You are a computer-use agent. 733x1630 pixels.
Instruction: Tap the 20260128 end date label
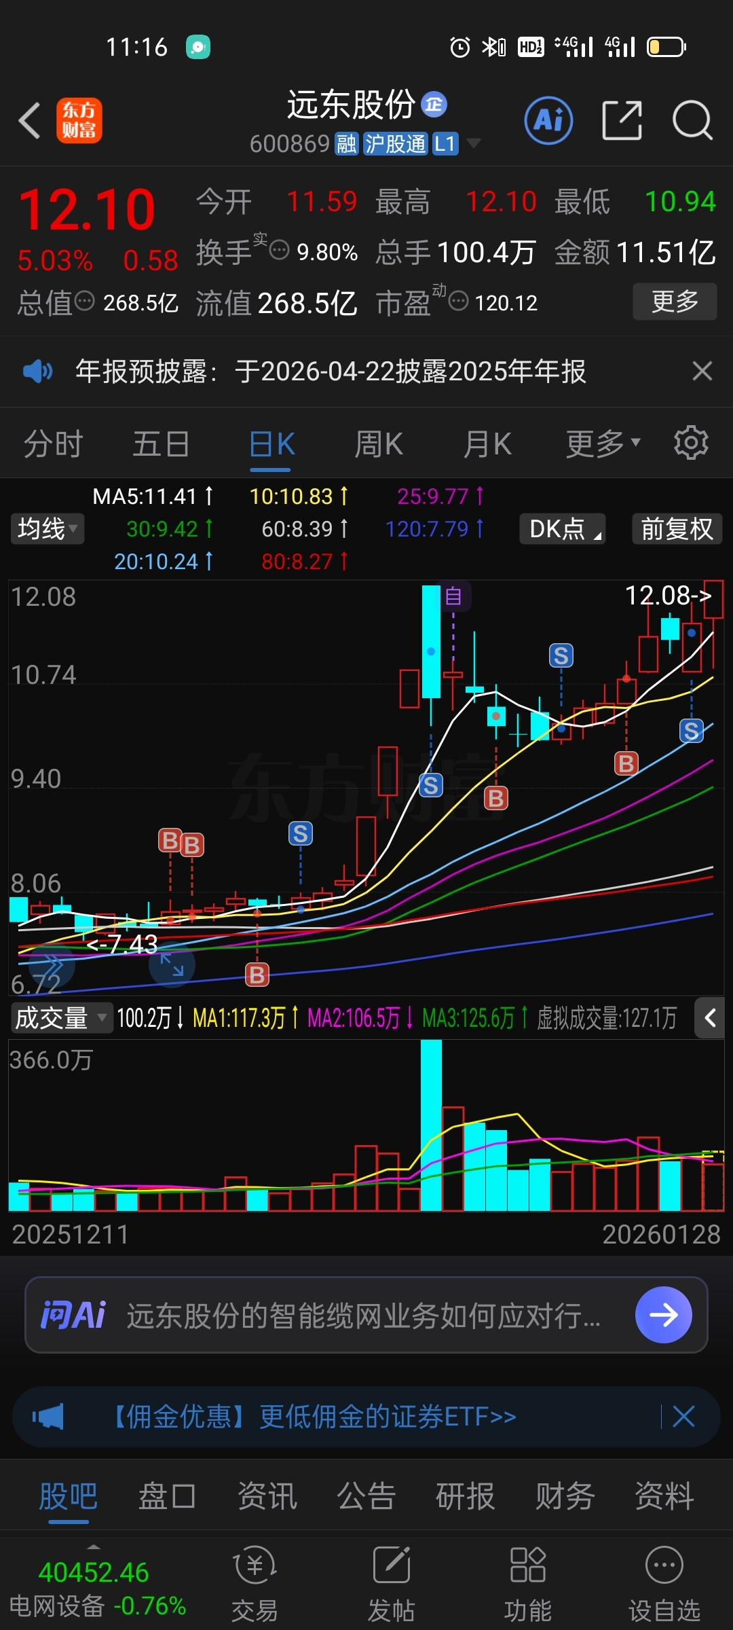coord(662,1235)
